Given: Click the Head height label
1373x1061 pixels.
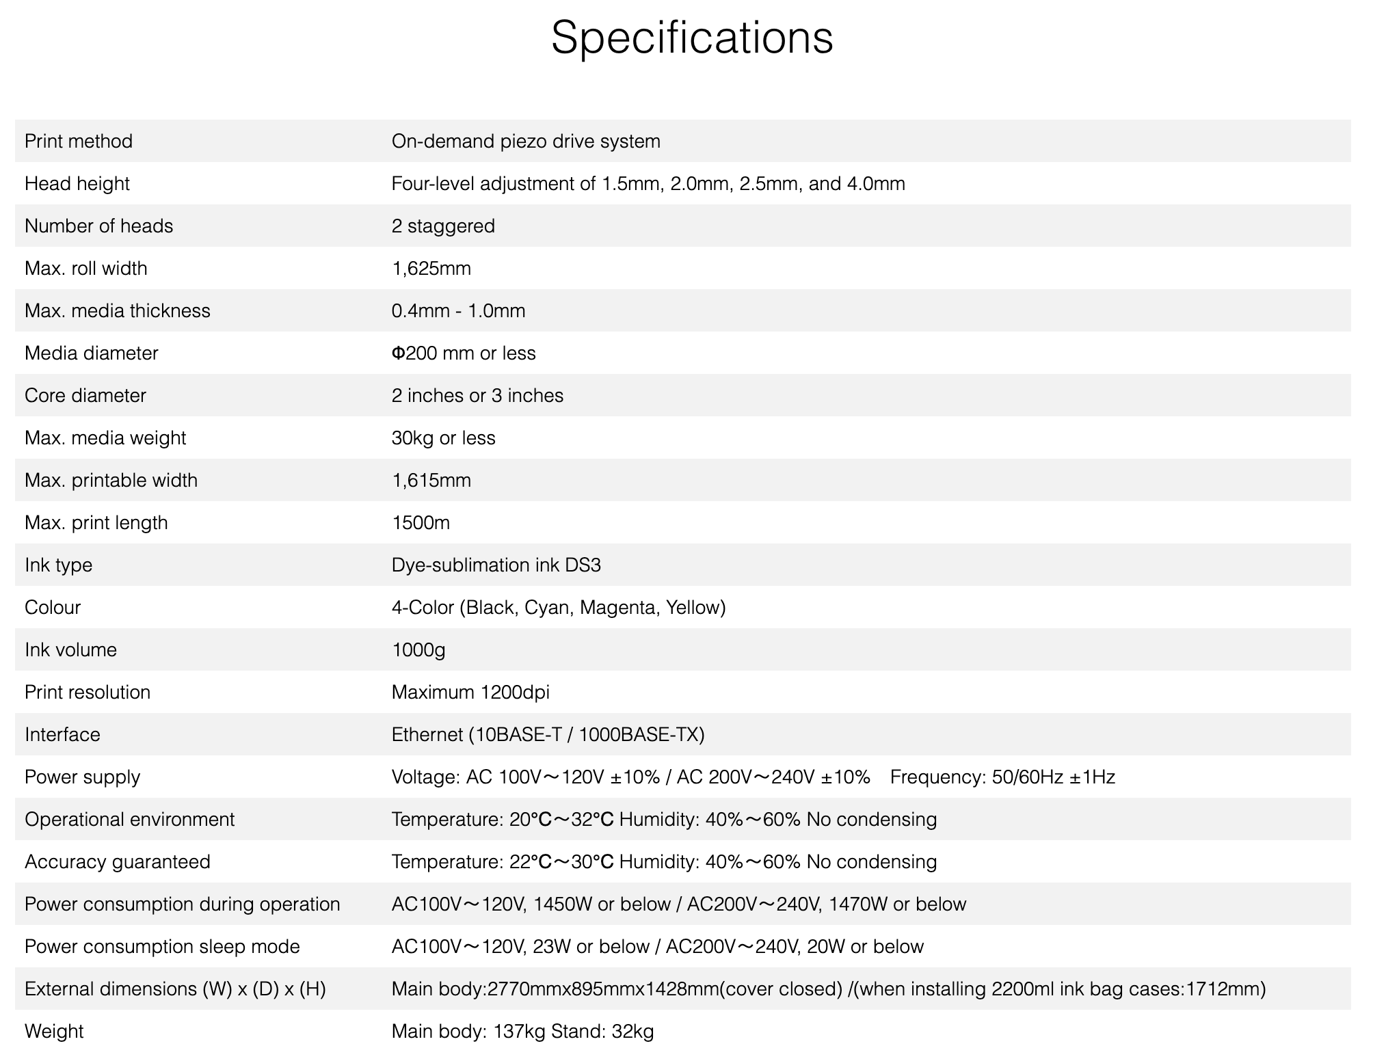Looking at the screenshot, I should (77, 184).
